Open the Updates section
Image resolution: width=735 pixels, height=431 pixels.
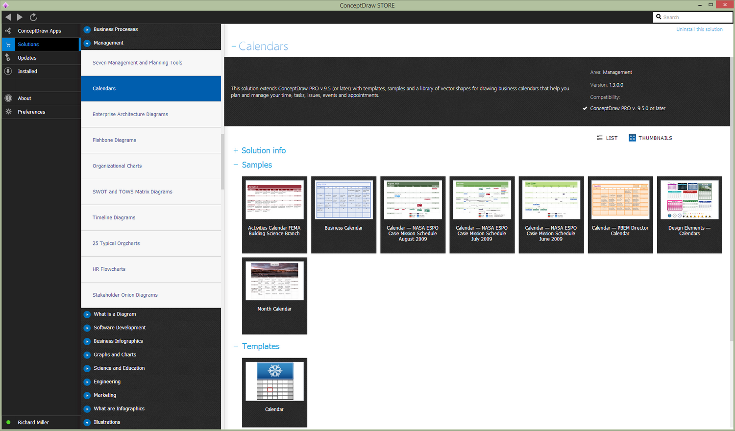[40, 58]
